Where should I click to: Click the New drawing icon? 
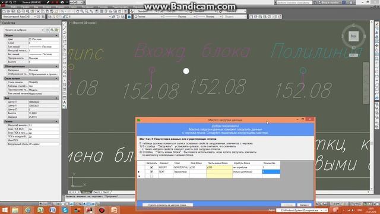[4, 11]
